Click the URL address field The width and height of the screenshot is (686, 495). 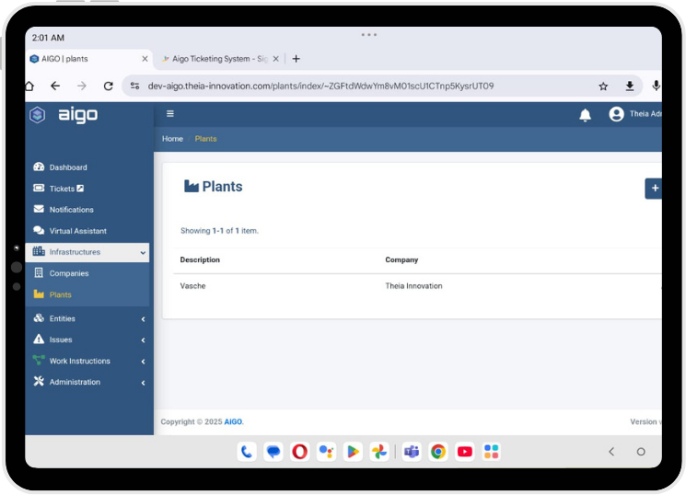[320, 86]
